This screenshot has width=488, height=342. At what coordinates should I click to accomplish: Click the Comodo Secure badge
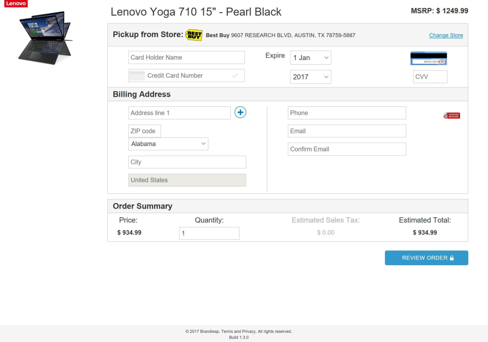(x=451, y=116)
